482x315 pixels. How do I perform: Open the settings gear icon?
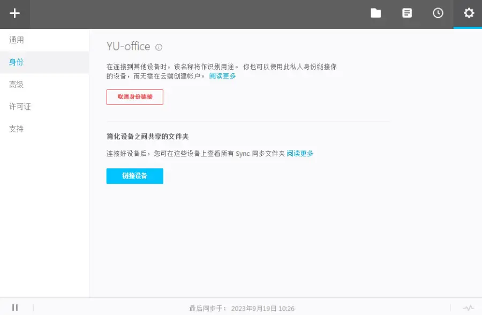(469, 13)
